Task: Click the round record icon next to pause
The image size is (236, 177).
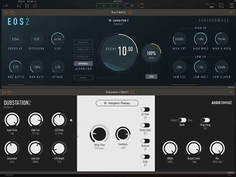Action: [35, 6]
